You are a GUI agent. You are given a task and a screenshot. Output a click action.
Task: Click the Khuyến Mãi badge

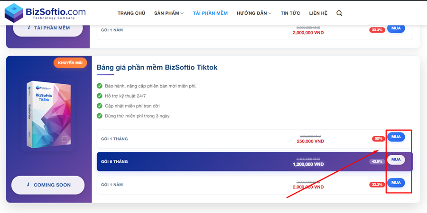point(70,63)
